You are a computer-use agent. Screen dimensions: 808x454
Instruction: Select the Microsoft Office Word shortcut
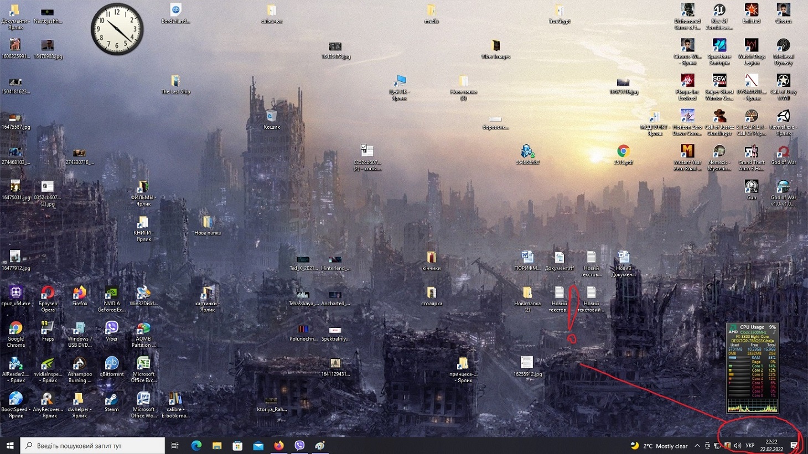[143, 405]
